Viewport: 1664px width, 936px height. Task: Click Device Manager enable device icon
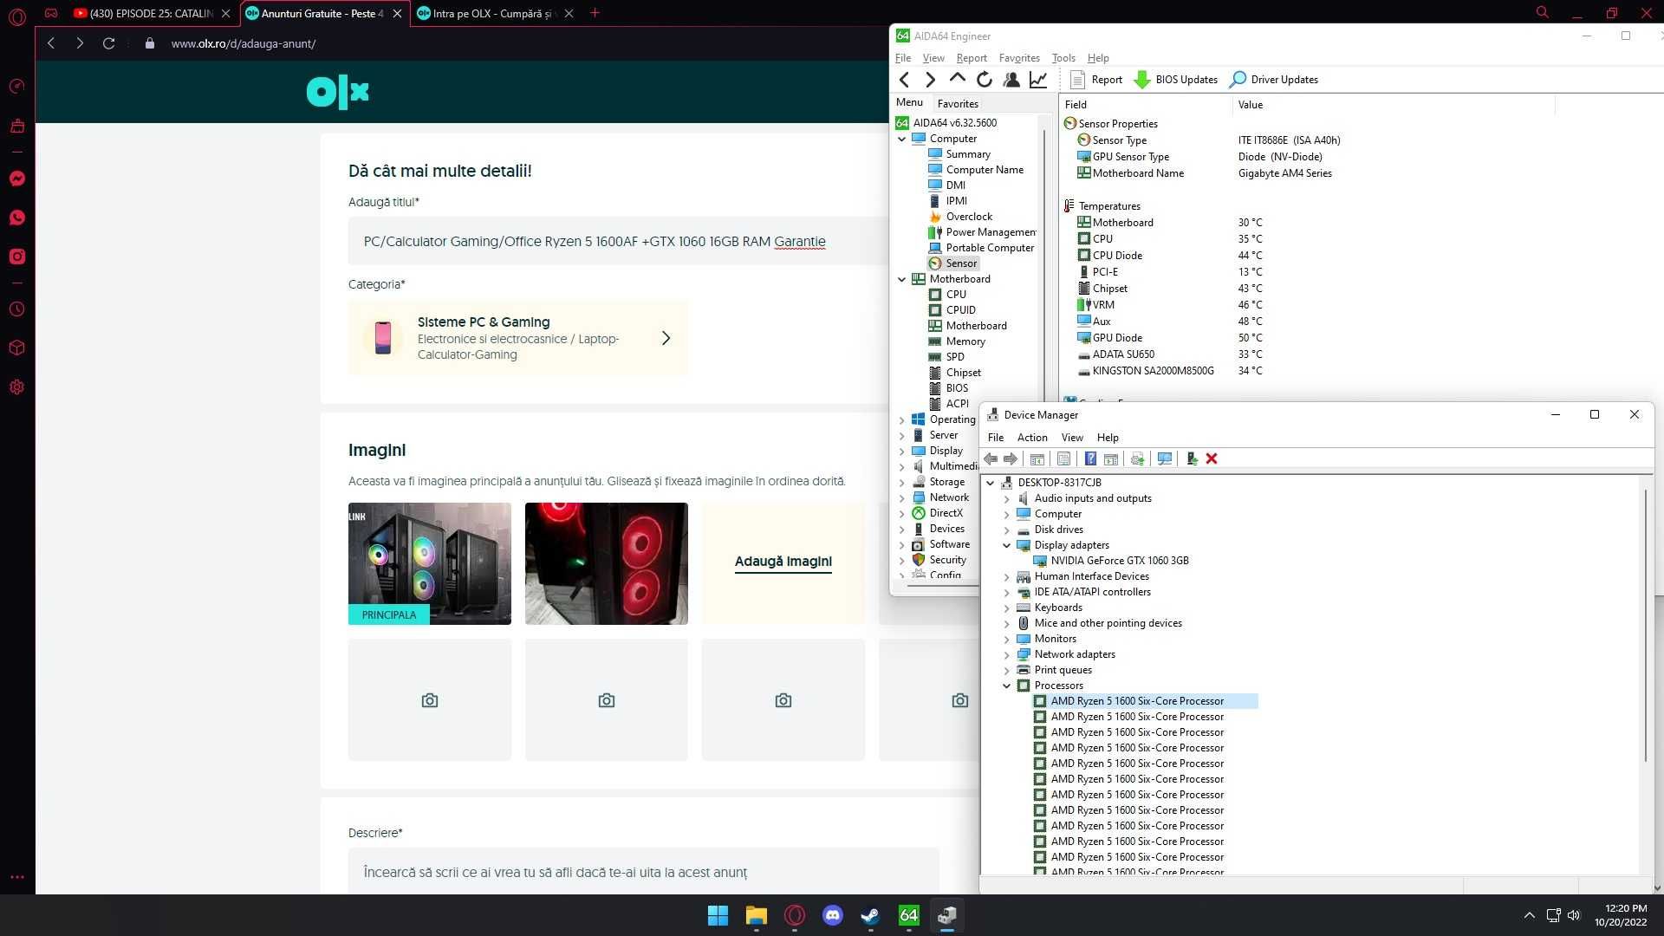tap(1192, 459)
